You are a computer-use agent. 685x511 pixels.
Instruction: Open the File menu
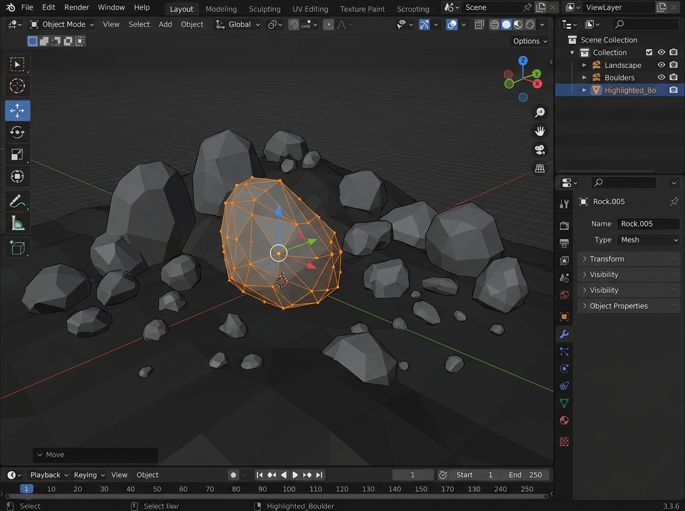coord(27,7)
